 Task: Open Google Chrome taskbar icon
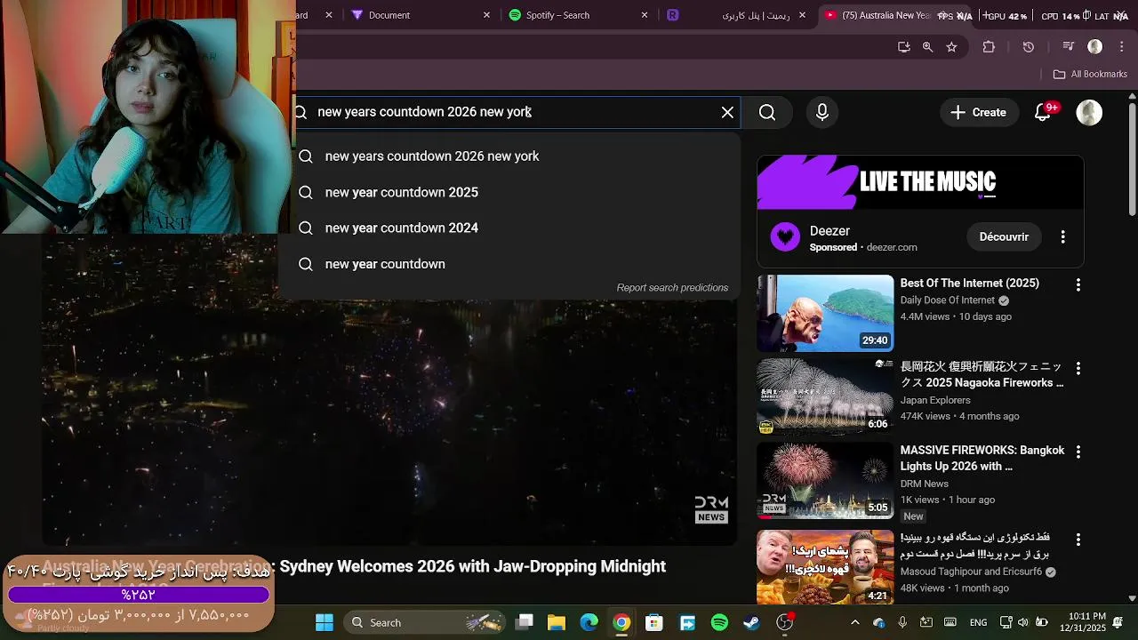pos(621,622)
